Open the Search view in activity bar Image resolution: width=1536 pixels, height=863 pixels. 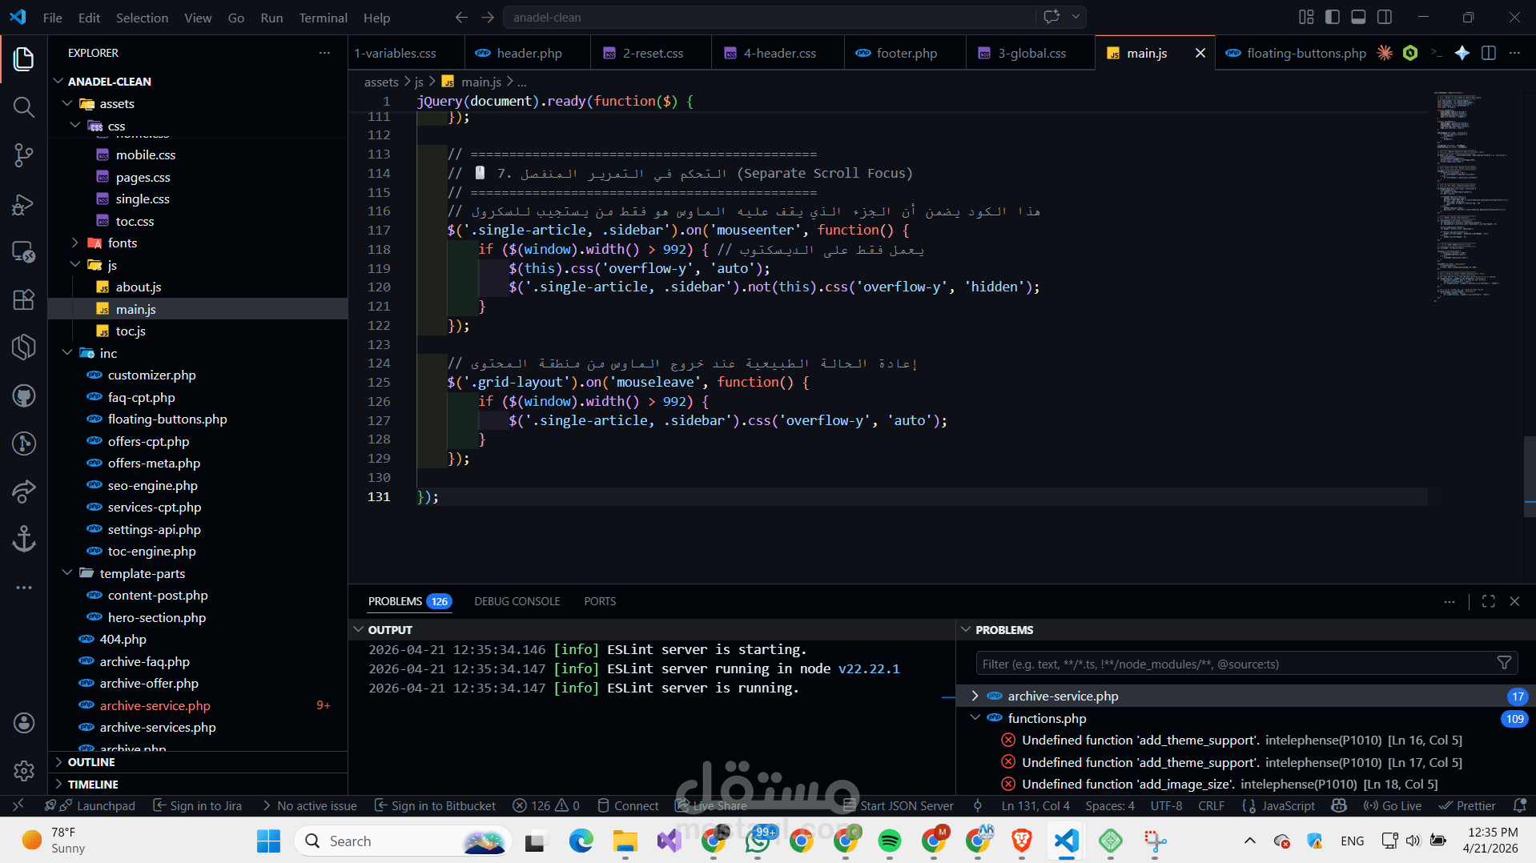click(x=24, y=106)
